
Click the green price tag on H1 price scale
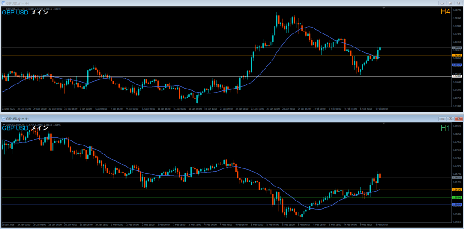457,198
